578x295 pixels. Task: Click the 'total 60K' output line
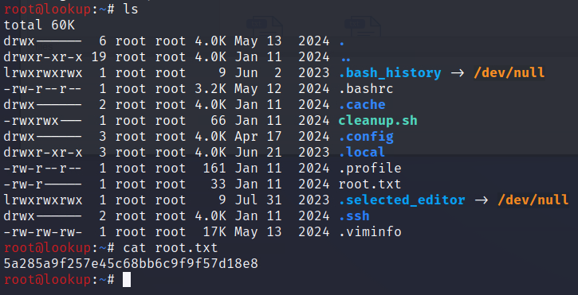pyautogui.click(x=39, y=25)
